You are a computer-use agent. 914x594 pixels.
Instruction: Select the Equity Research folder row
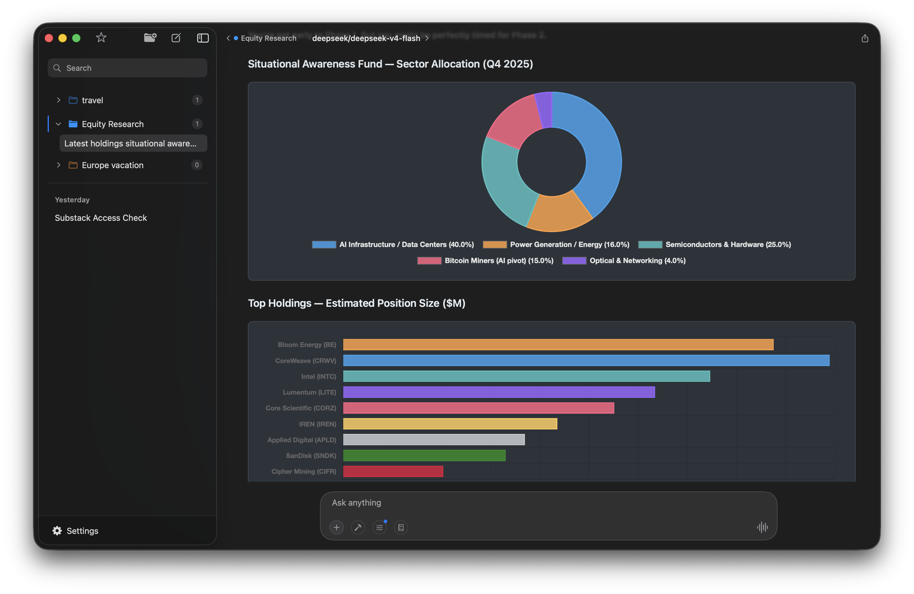(x=128, y=124)
